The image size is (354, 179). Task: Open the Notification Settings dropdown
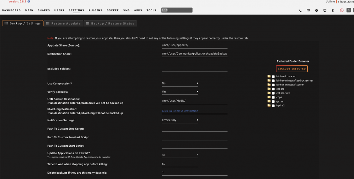click(180, 120)
